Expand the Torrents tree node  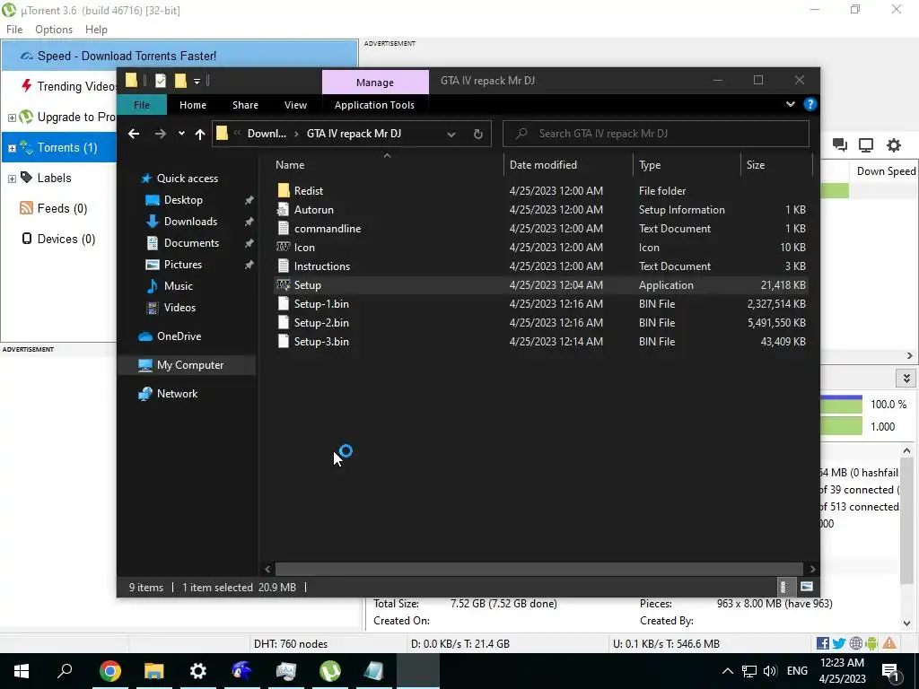coord(12,148)
